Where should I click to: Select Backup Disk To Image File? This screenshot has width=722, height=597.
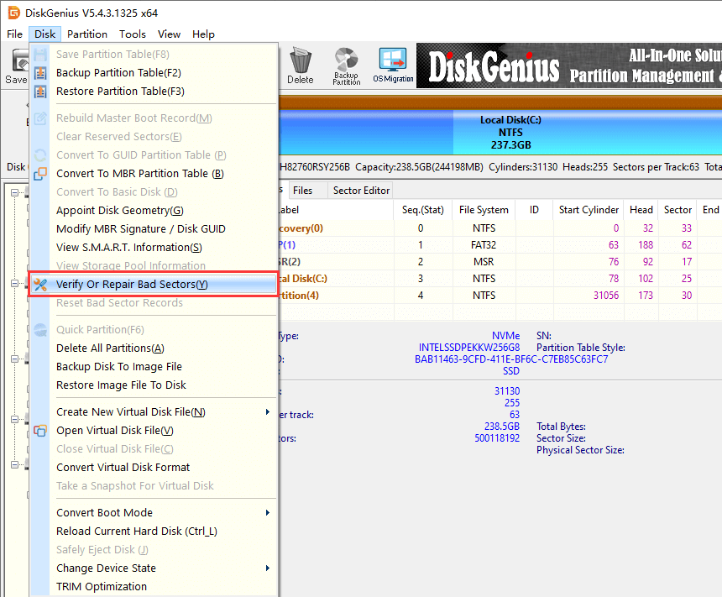click(119, 367)
